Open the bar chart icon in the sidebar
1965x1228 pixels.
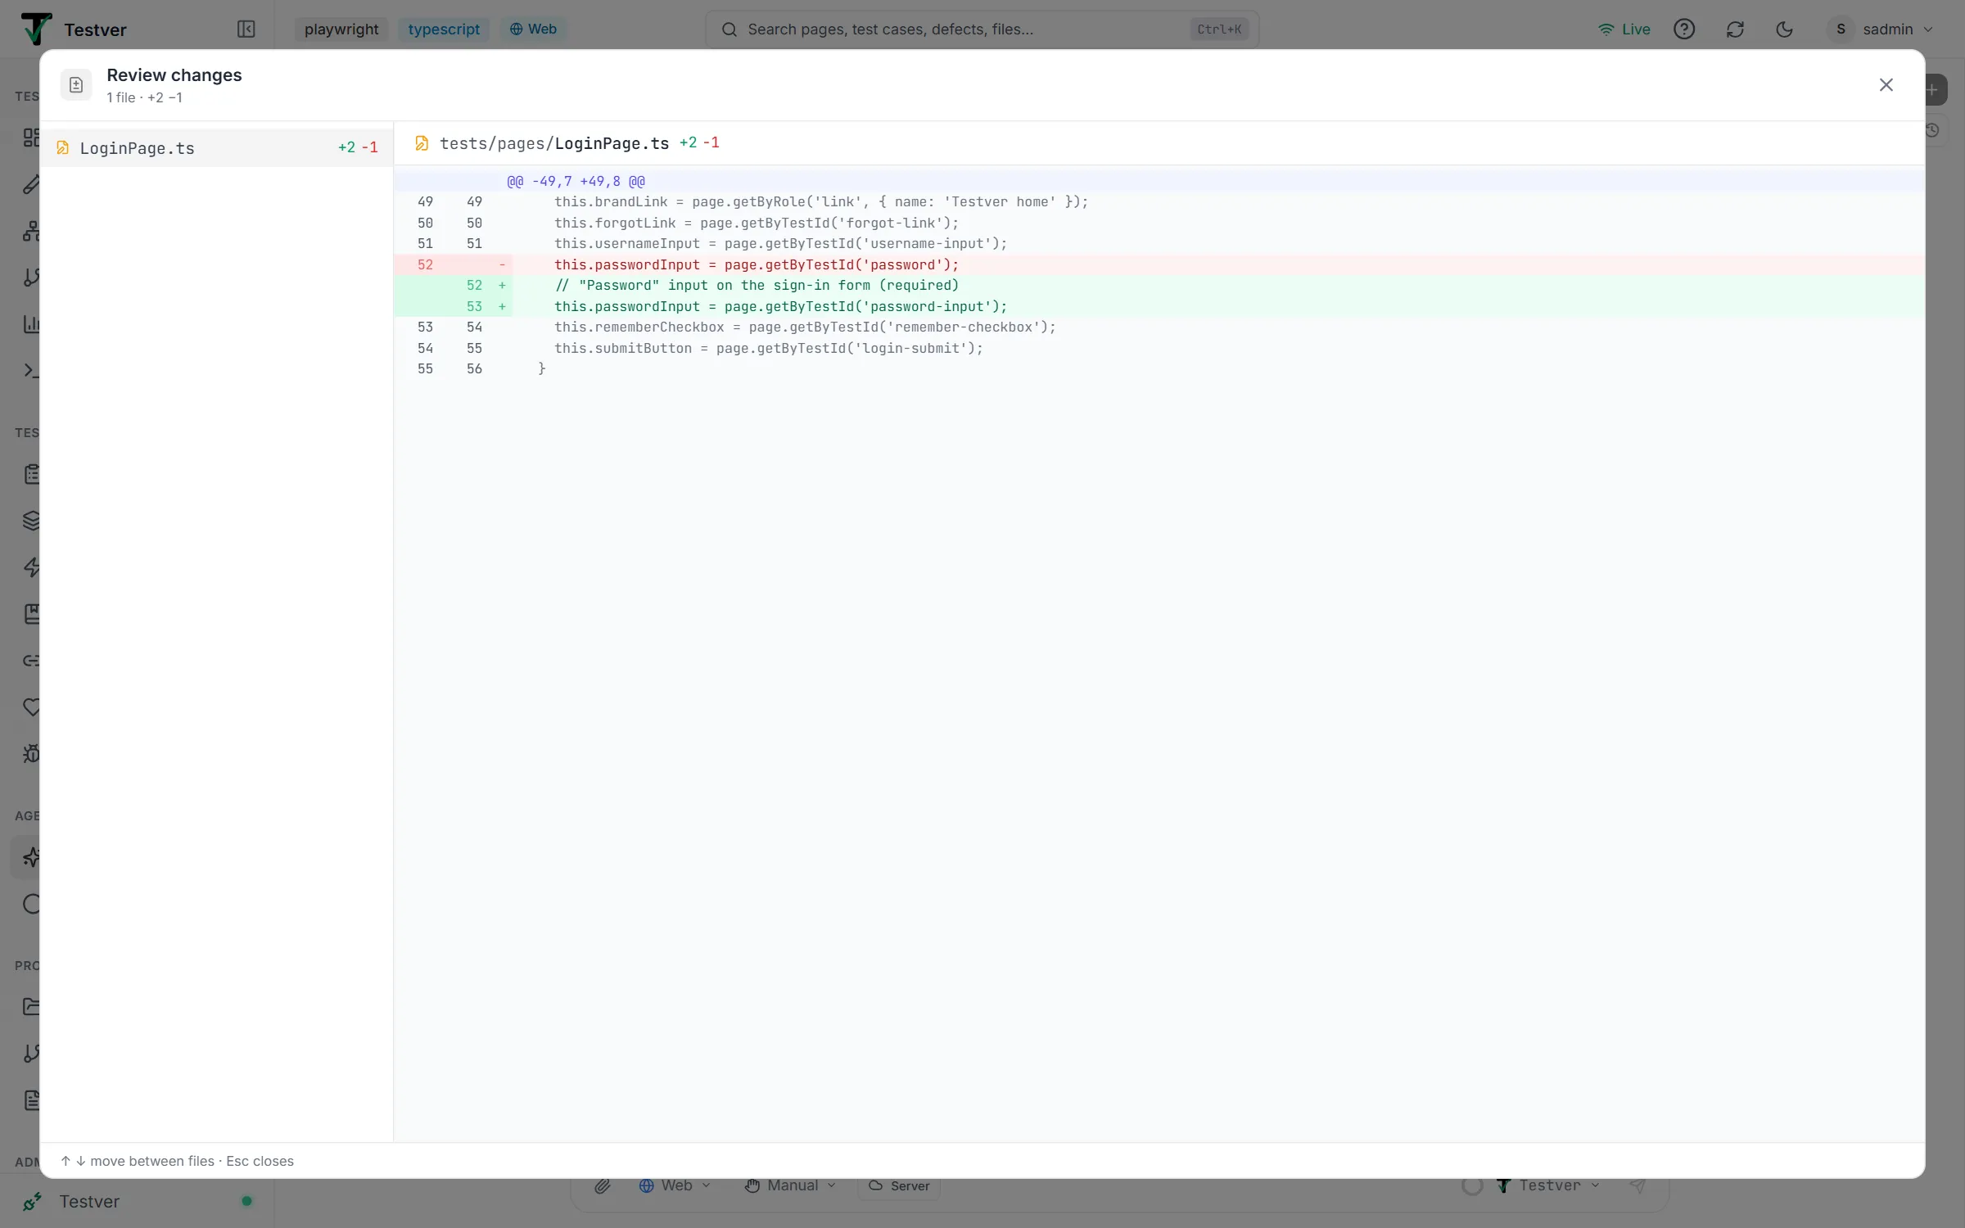[31, 324]
